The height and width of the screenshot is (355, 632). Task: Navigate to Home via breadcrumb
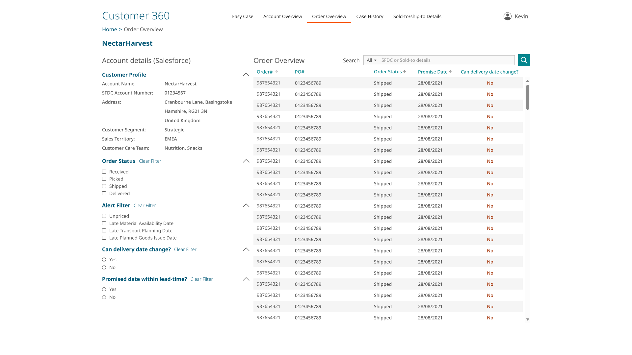[x=109, y=29]
